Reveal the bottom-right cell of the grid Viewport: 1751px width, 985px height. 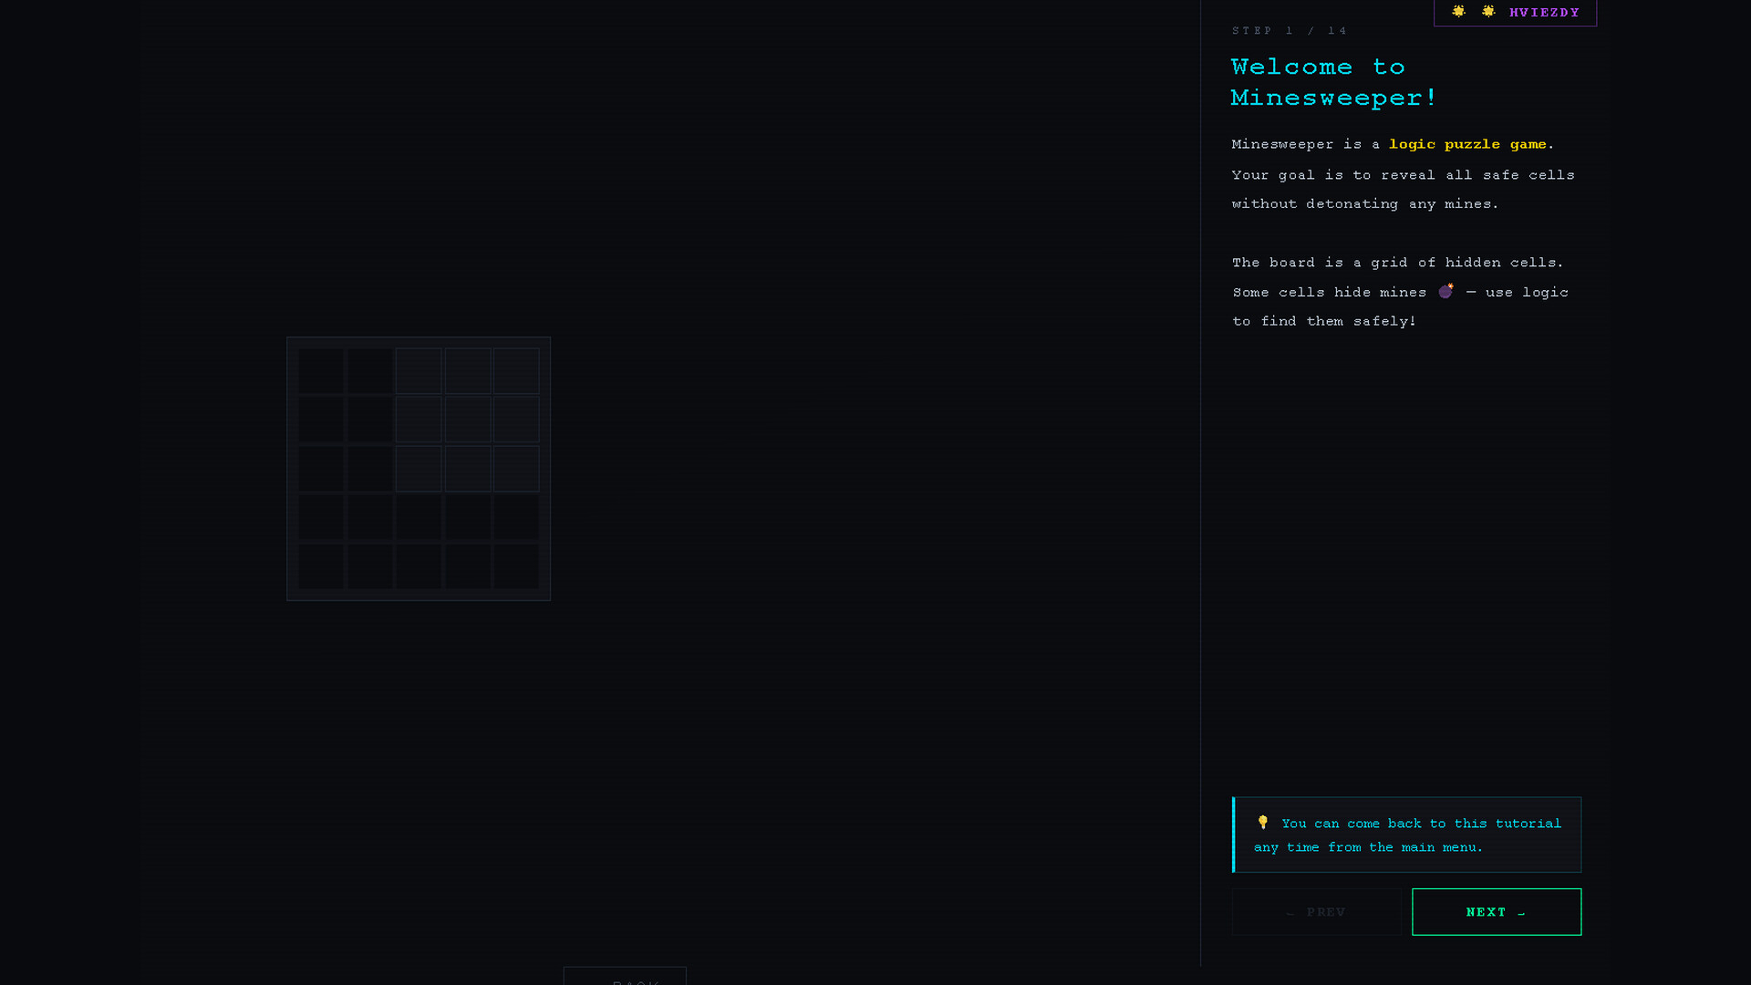click(516, 566)
